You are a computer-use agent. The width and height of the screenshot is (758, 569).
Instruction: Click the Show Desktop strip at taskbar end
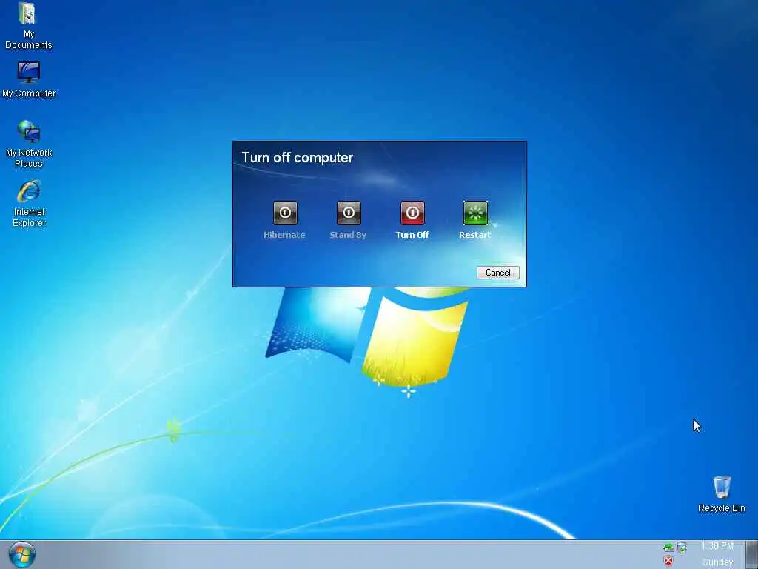point(752,554)
